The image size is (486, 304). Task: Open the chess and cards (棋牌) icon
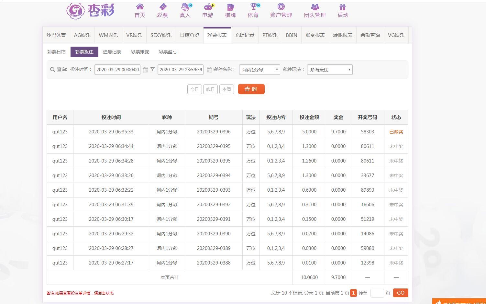(x=230, y=7)
